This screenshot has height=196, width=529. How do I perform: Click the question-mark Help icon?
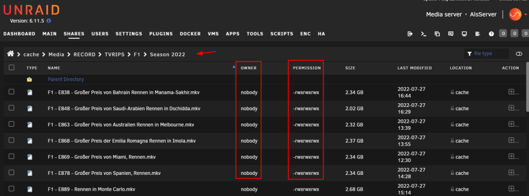(491, 34)
